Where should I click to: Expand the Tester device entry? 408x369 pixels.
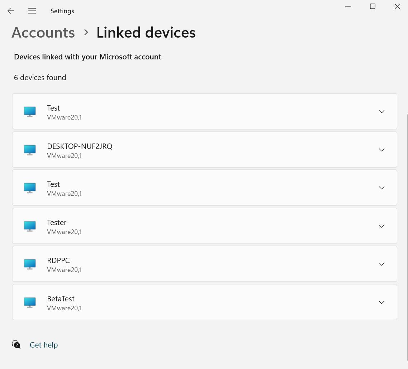(x=381, y=226)
